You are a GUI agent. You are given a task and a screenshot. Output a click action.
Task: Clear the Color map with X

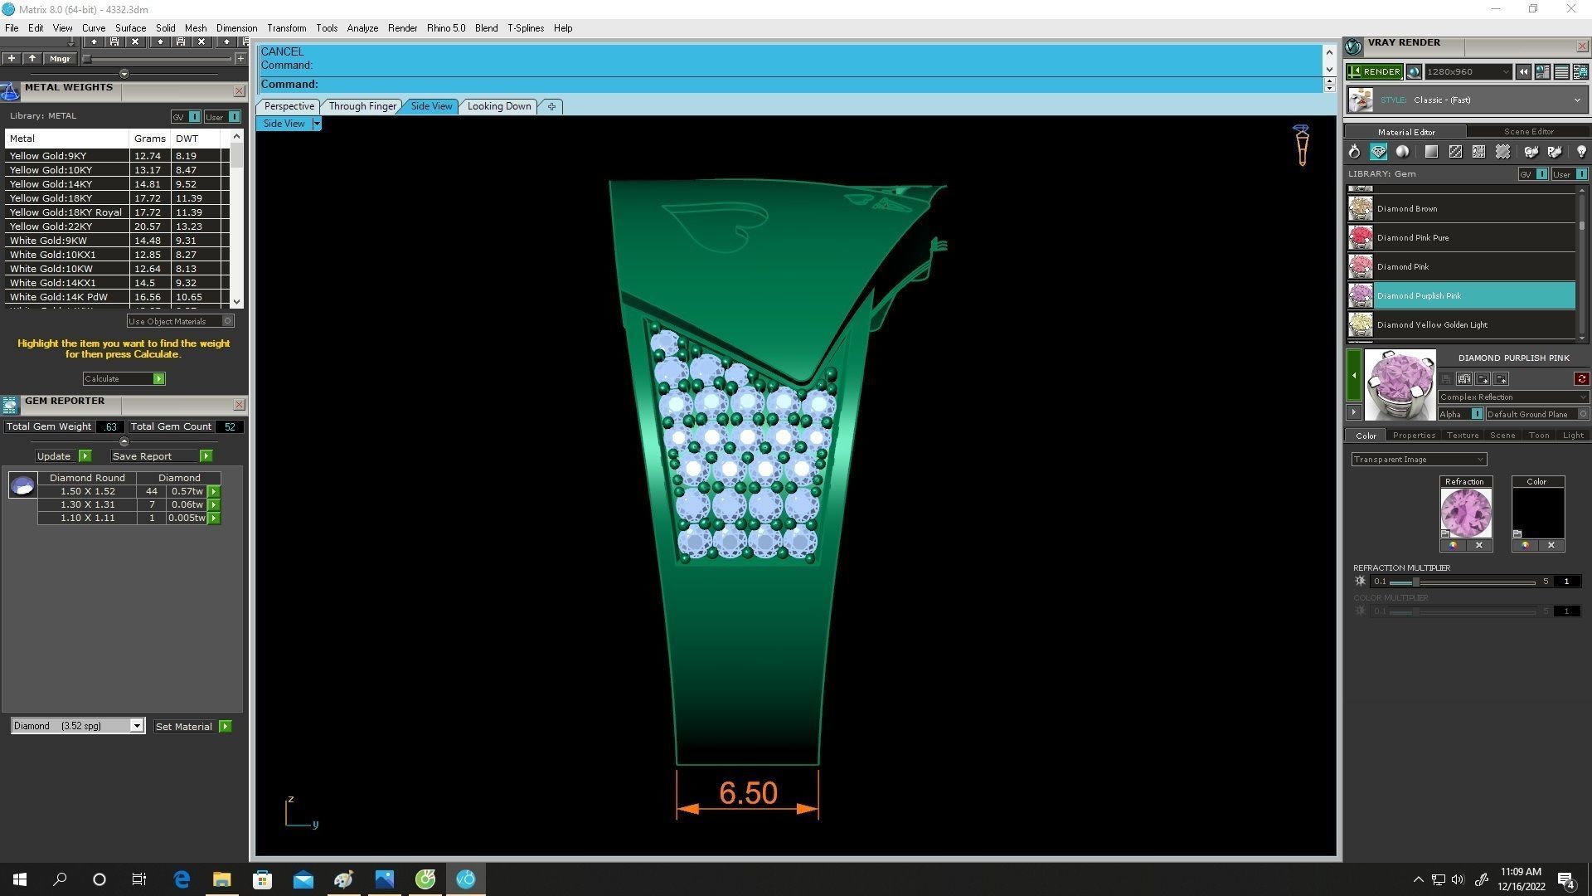pyautogui.click(x=1551, y=546)
